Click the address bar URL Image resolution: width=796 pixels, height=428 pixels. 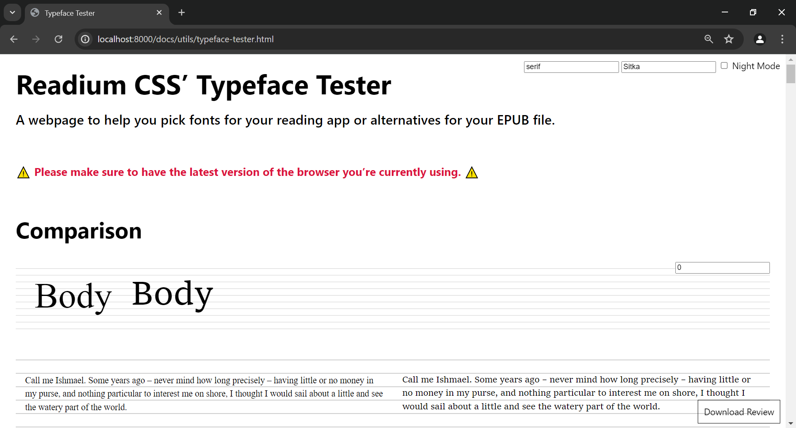tap(186, 39)
